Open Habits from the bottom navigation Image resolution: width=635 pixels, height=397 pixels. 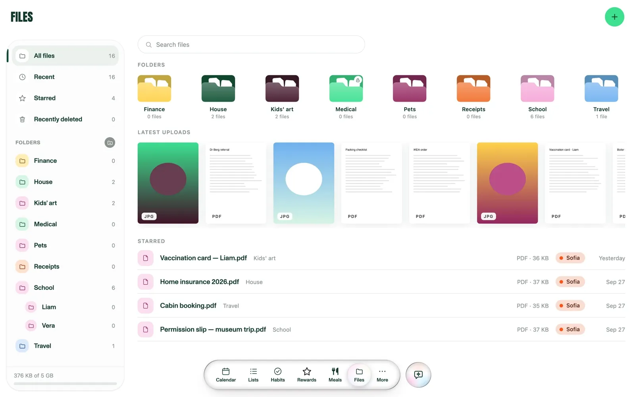click(278, 375)
